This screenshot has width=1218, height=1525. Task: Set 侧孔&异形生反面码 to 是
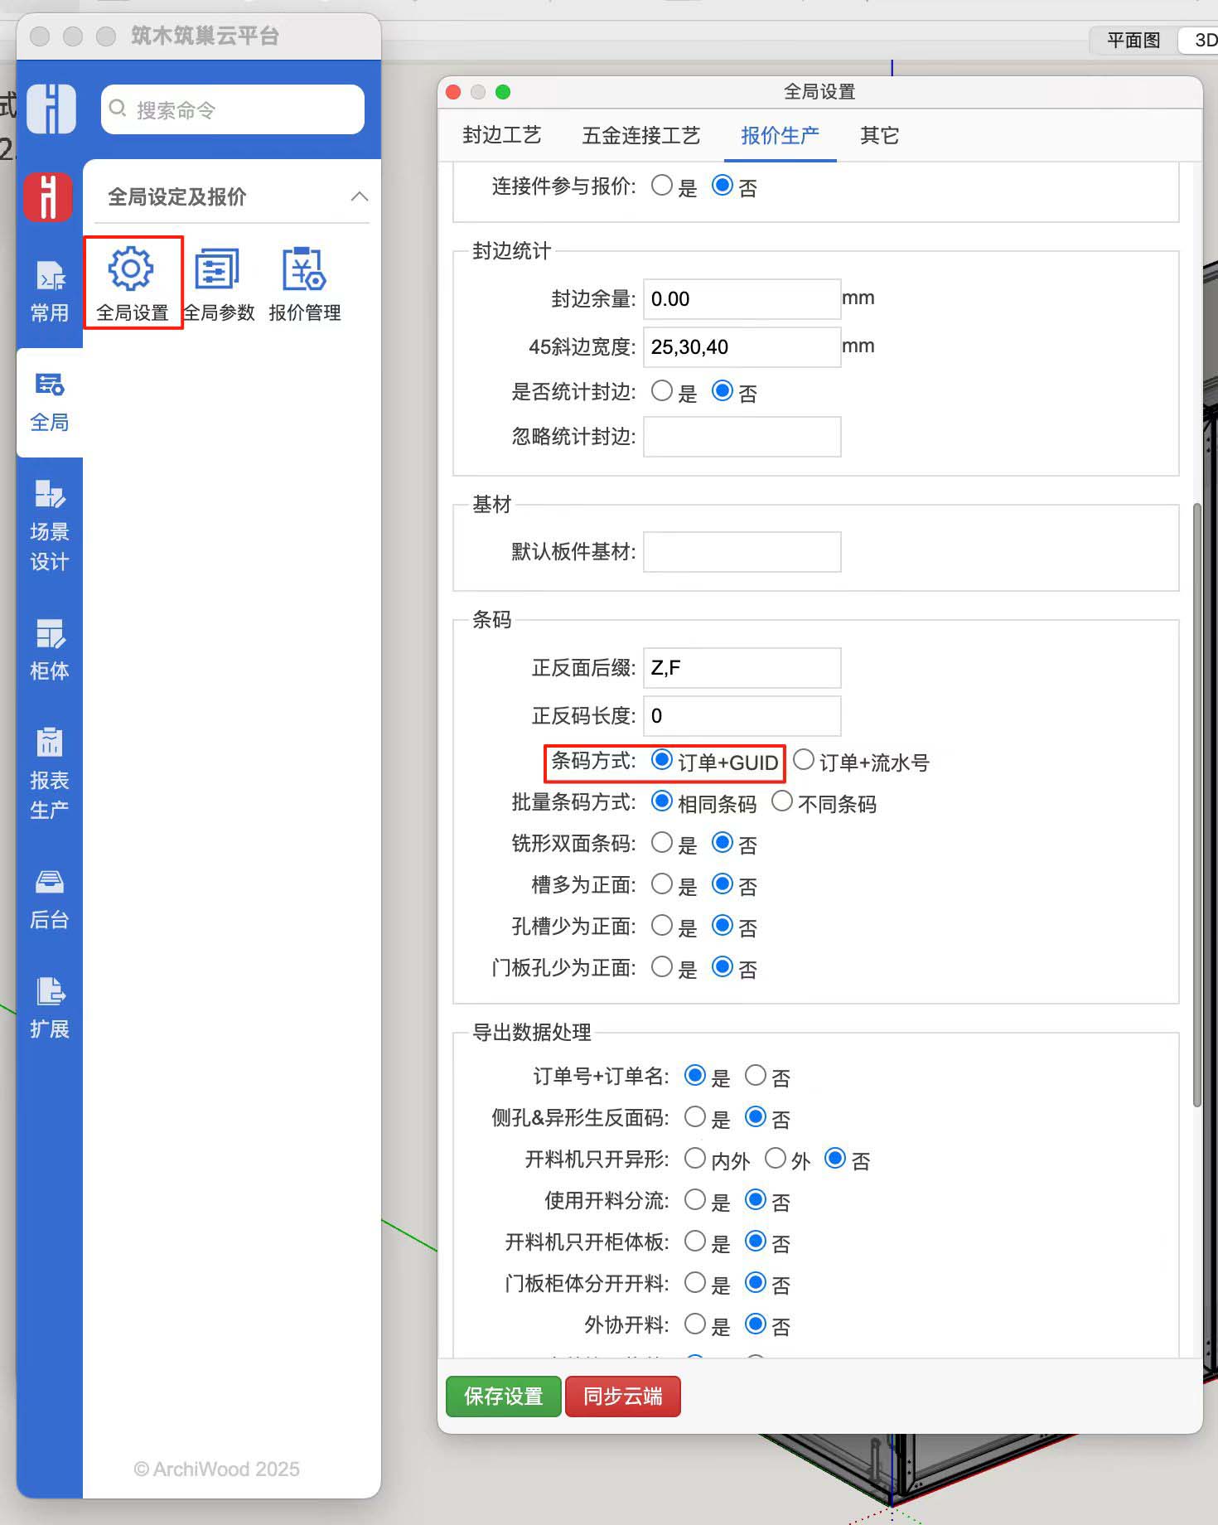[x=695, y=1117]
